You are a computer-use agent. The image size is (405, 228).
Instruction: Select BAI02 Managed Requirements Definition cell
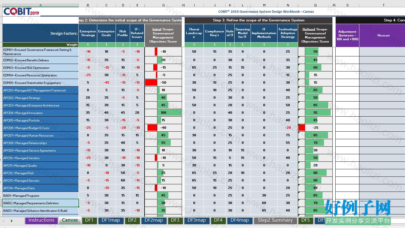[41, 203]
